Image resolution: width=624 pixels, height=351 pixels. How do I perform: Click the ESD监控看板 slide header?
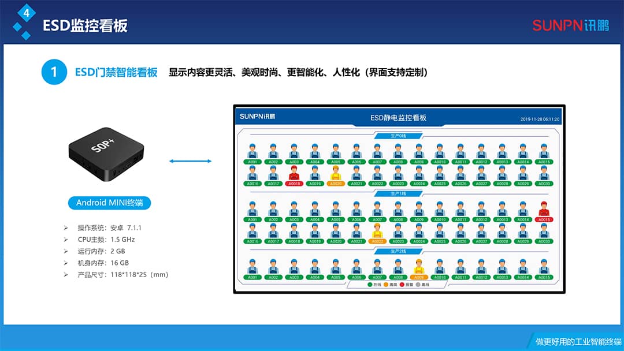pos(87,25)
